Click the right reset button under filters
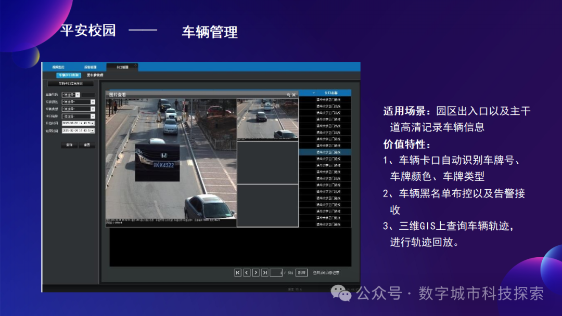 87,145
